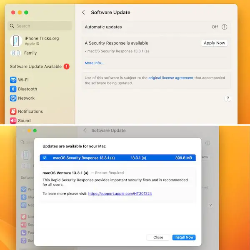Open the question mark help button
This screenshot has width=250, height=250.
click(x=227, y=99)
